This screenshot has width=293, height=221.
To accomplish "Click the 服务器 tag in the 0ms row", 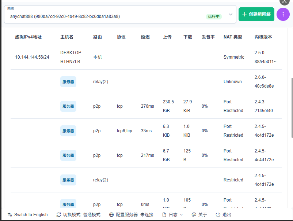I will pos(68,203).
